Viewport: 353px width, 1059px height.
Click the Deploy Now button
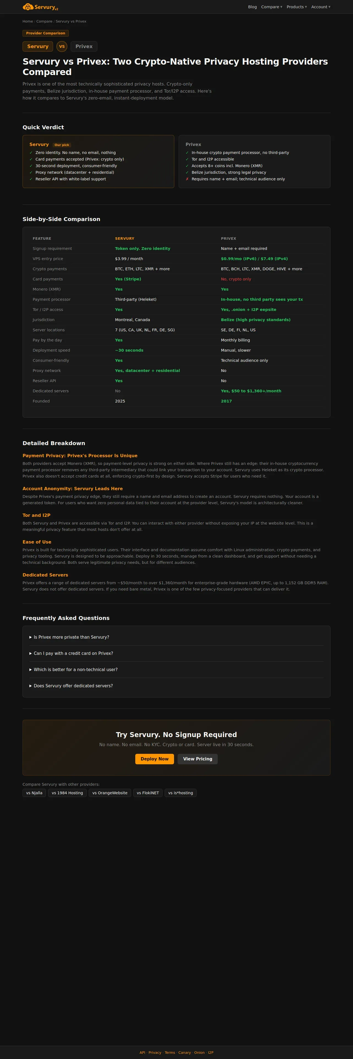(155, 759)
